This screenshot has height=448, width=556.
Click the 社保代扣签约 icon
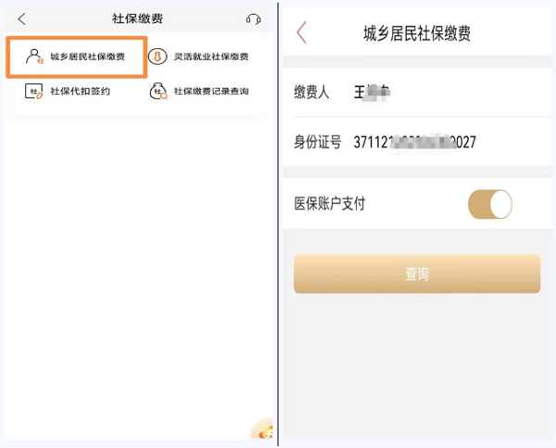coord(34,91)
